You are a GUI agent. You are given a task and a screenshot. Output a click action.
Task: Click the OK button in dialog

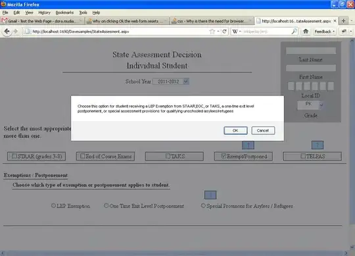click(x=235, y=130)
